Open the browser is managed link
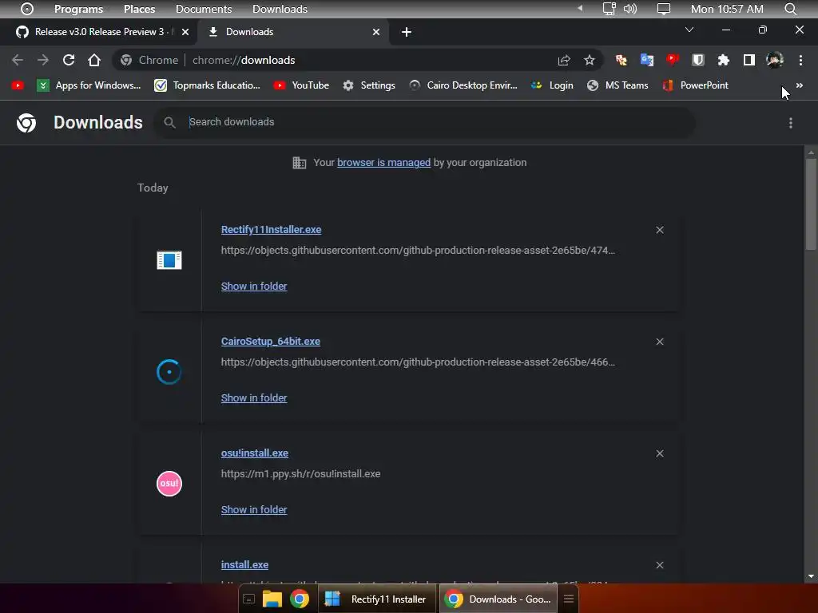 click(x=383, y=163)
